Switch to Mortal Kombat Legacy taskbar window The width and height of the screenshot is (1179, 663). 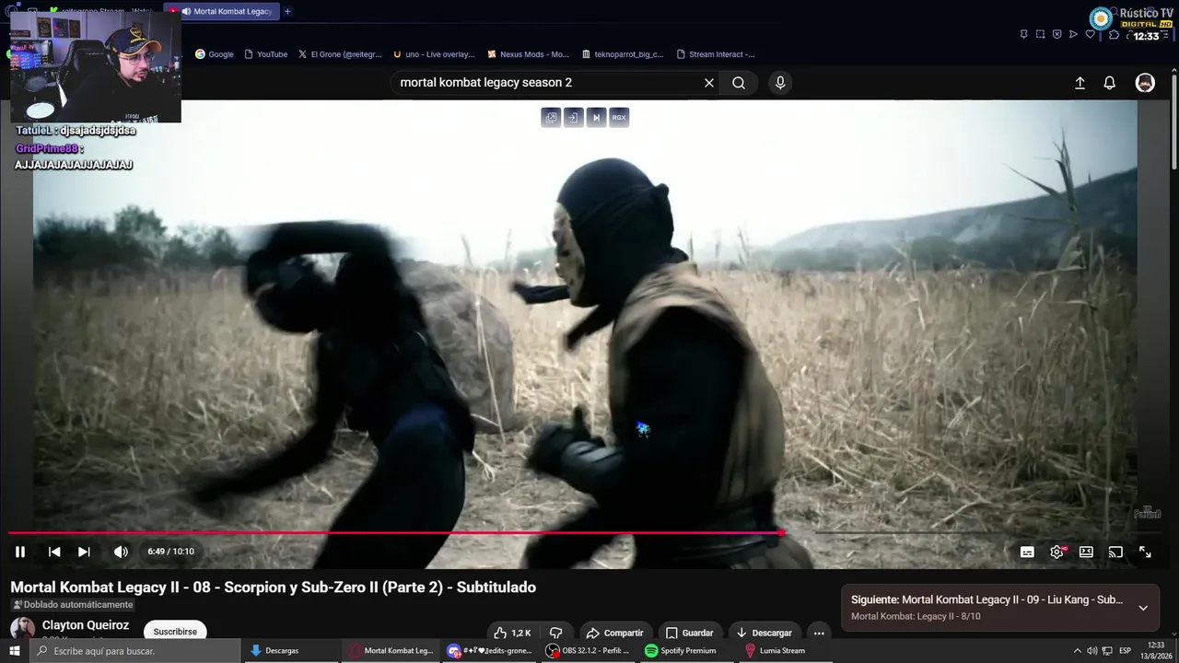point(391,651)
